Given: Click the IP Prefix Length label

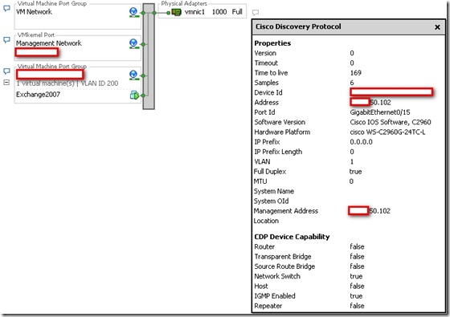Looking at the screenshot, I should [x=278, y=152].
